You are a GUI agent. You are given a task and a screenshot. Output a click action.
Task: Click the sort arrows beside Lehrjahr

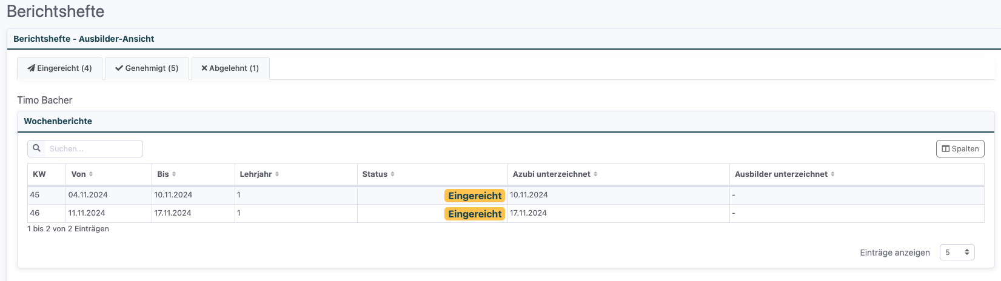(277, 174)
